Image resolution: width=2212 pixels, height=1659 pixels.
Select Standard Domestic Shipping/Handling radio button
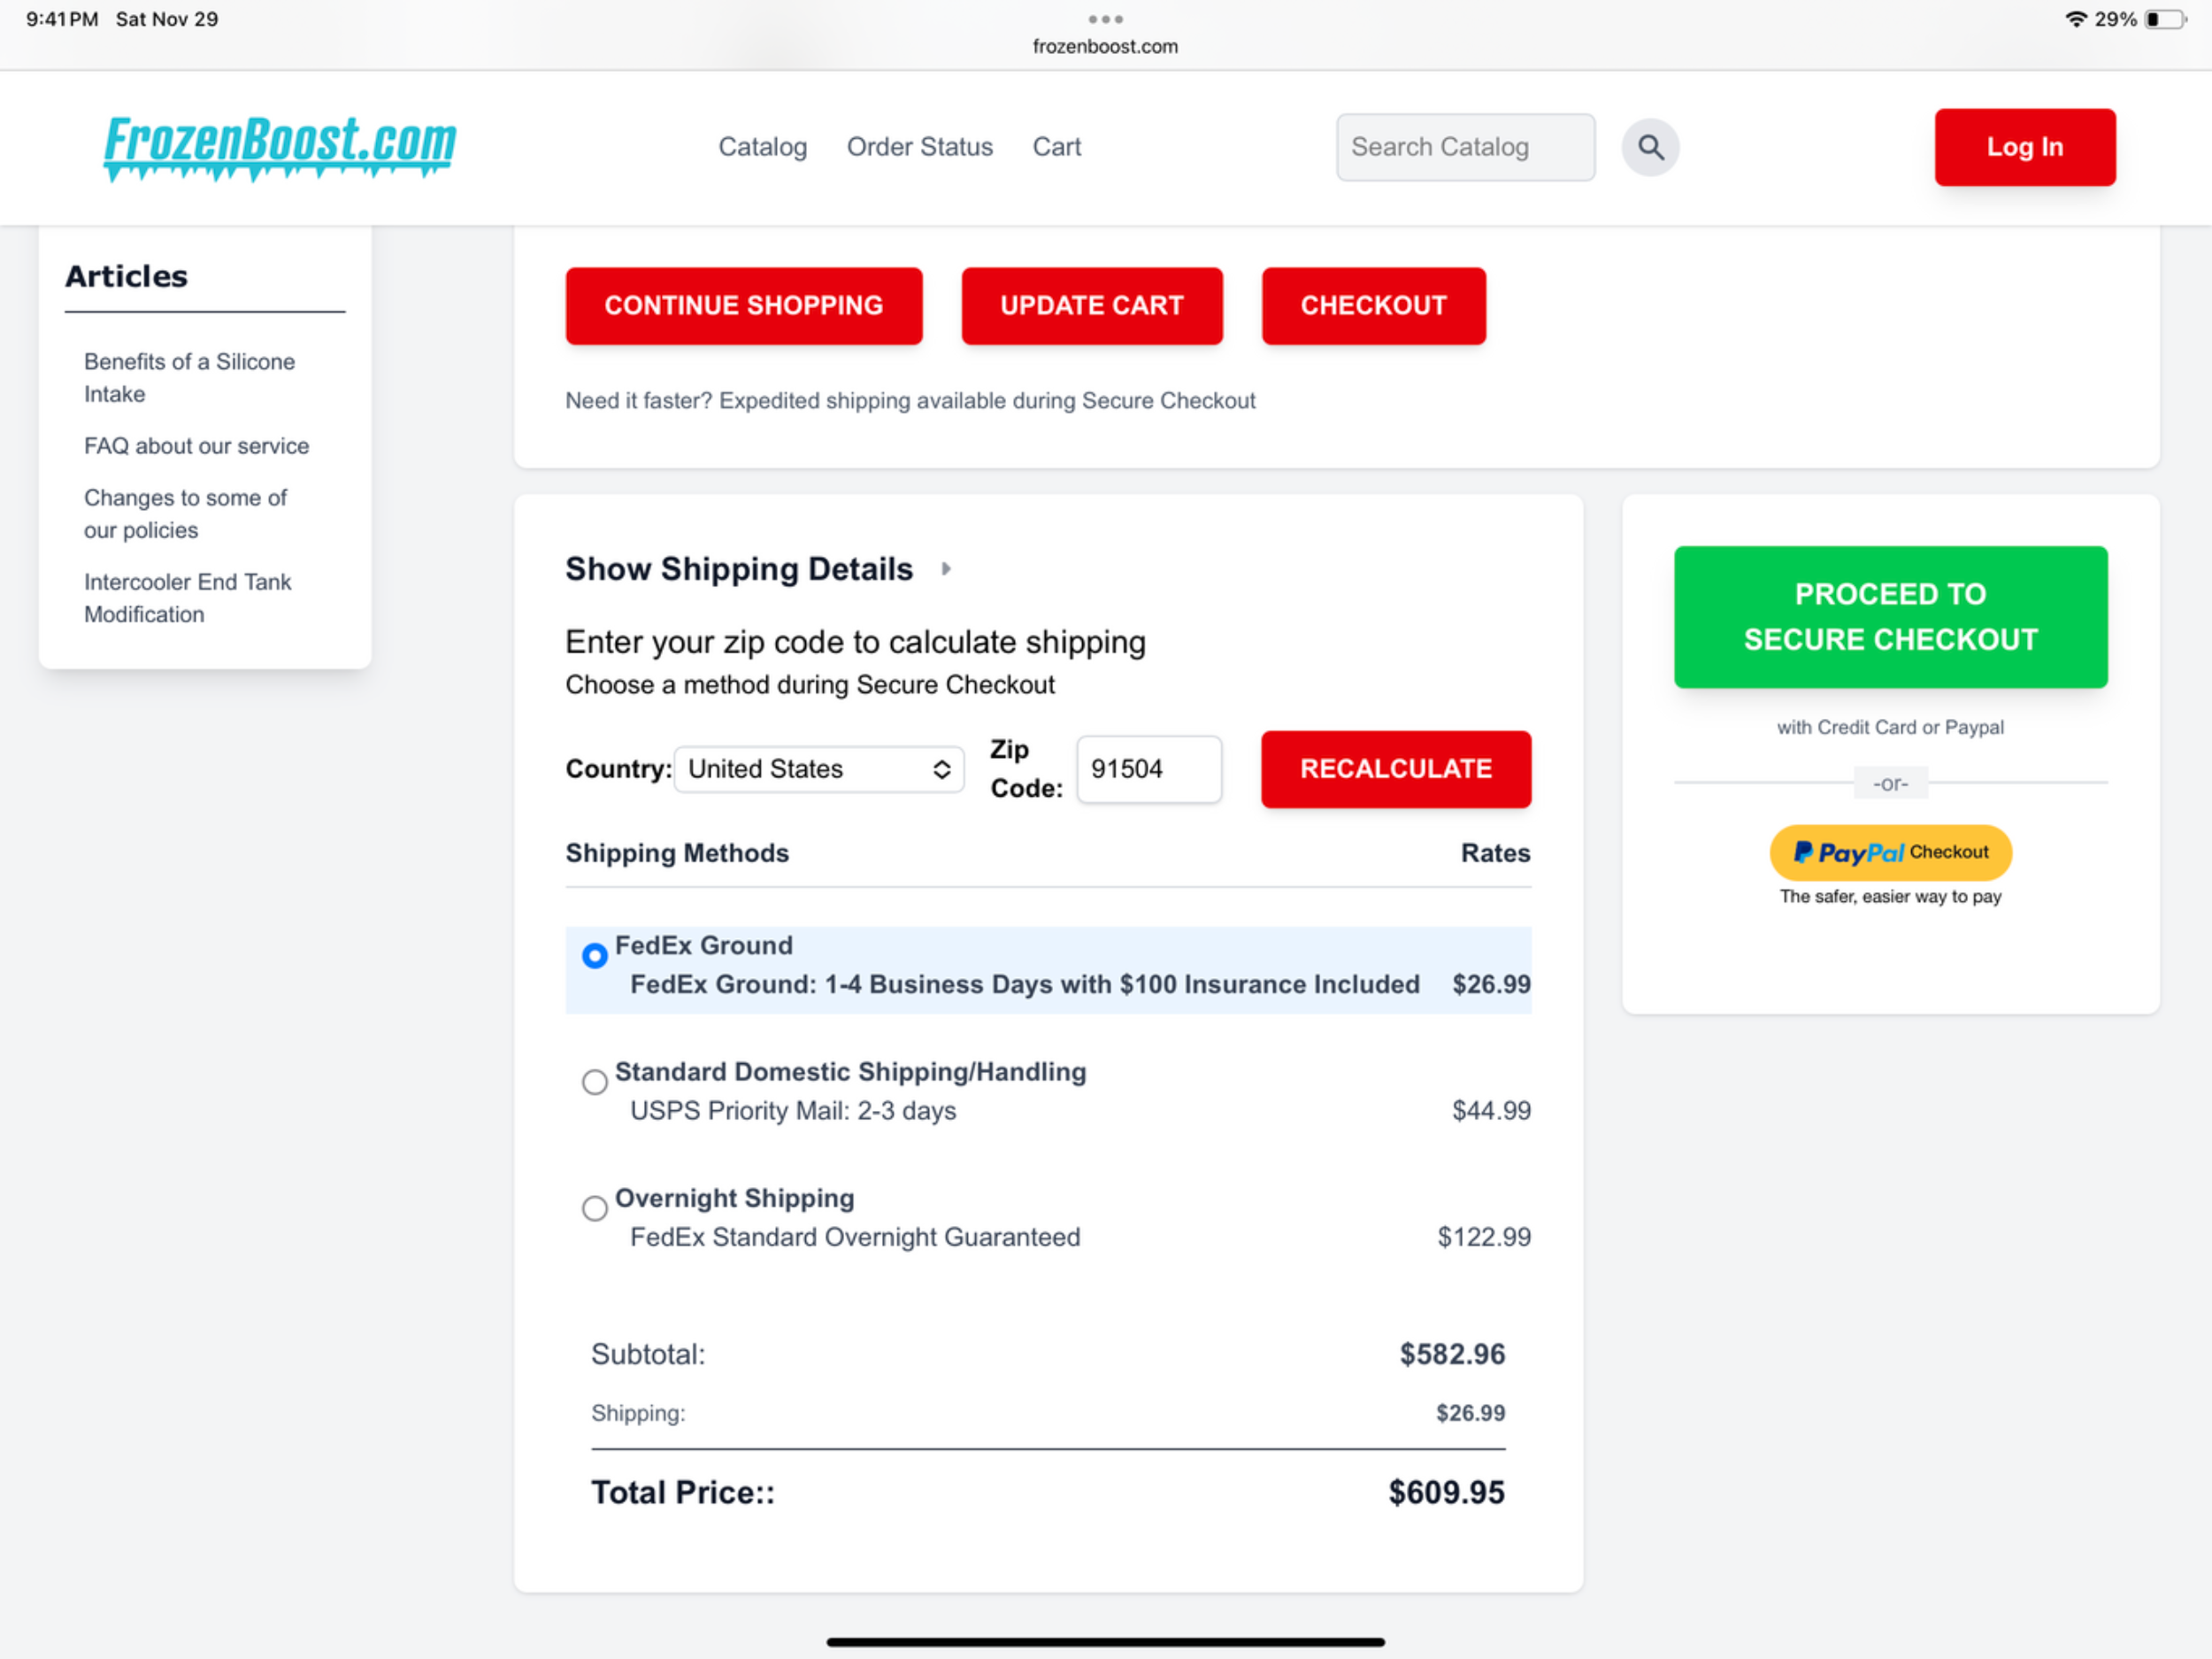(x=595, y=1082)
